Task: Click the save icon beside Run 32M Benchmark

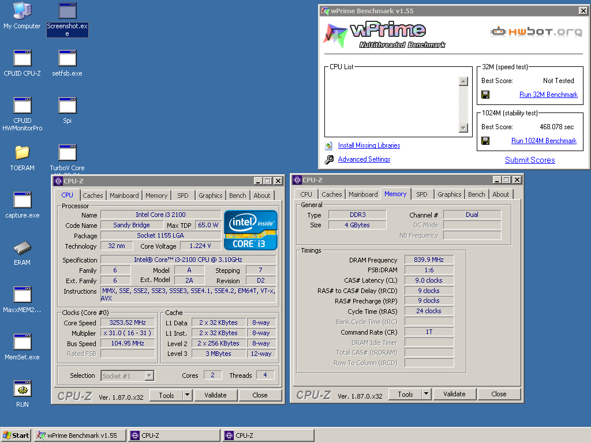Action: coord(485,95)
